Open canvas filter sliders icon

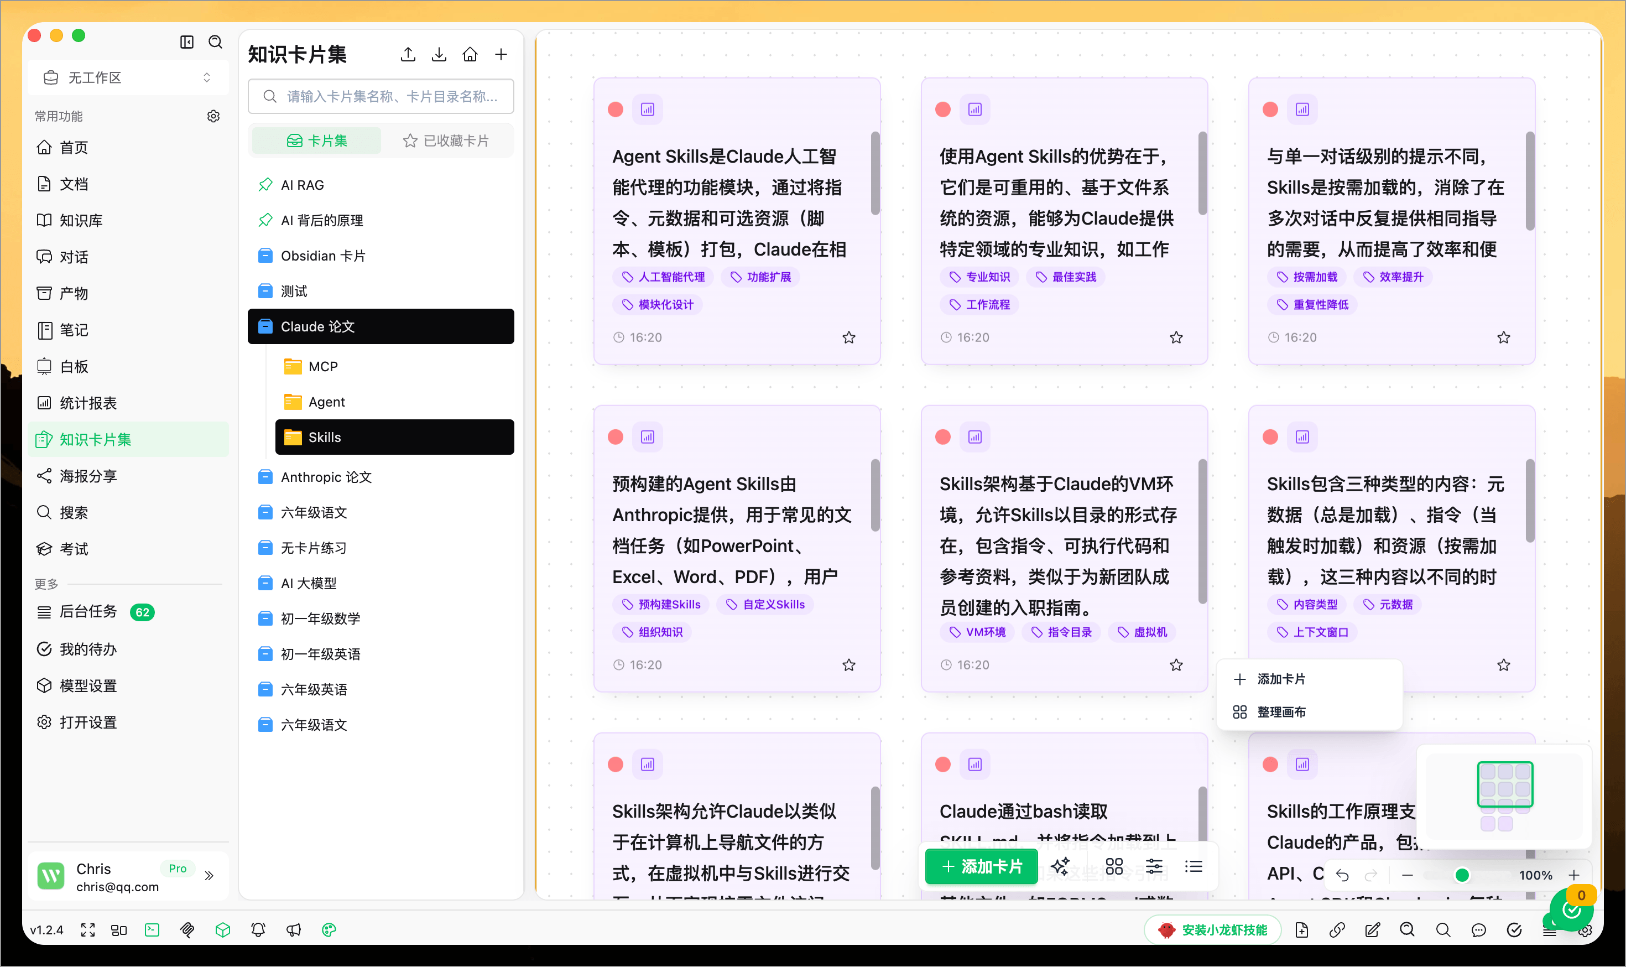point(1154,866)
